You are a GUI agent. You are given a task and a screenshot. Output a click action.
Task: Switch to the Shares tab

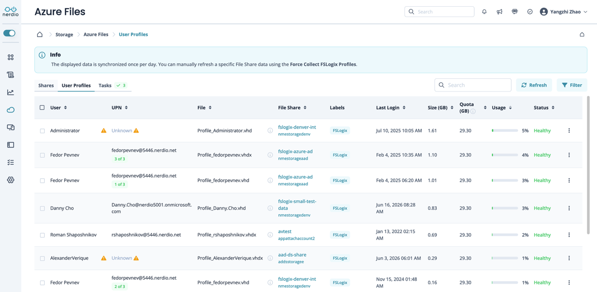click(x=46, y=85)
